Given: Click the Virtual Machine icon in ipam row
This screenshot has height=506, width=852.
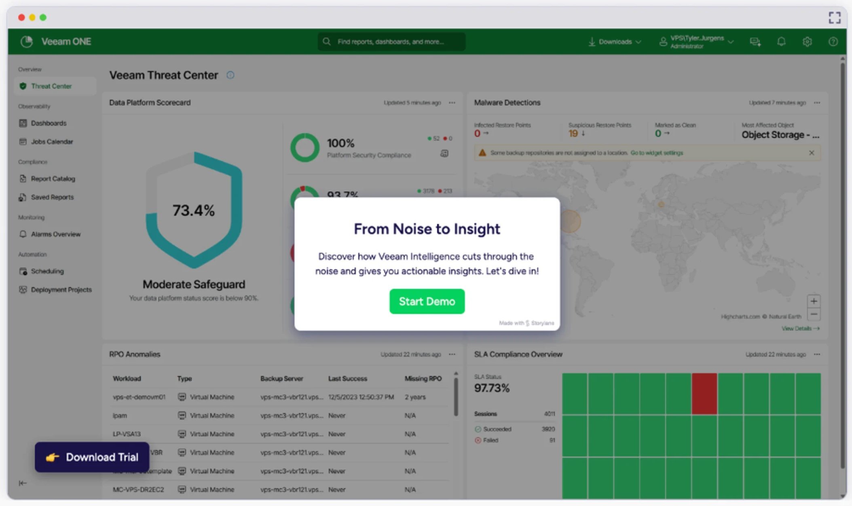Looking at the screenshot, I should (x=182, y=415).
